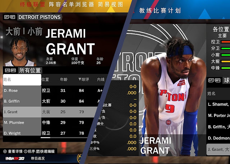Click the 姓名 search field
Viewport: 230px width, 164px height.
pos(22,80)
